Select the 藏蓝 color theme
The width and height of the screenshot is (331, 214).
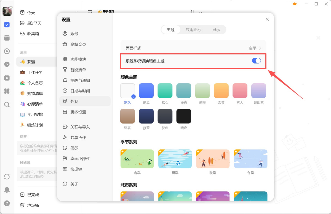pyautogui.click(x=146, y=116)
